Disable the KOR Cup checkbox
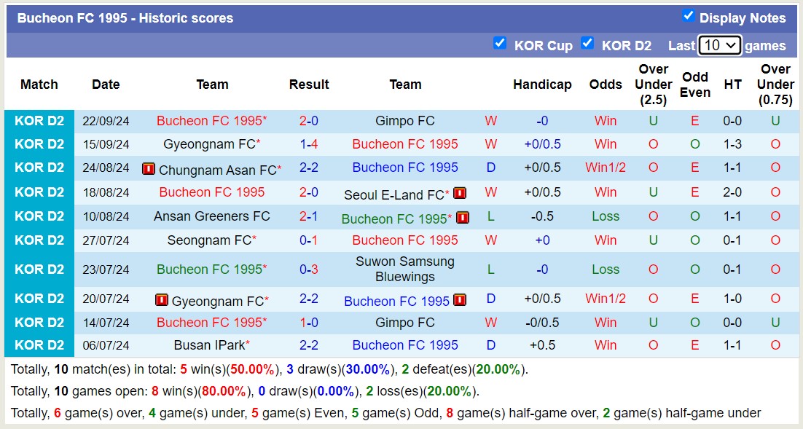 click(500, 44)
